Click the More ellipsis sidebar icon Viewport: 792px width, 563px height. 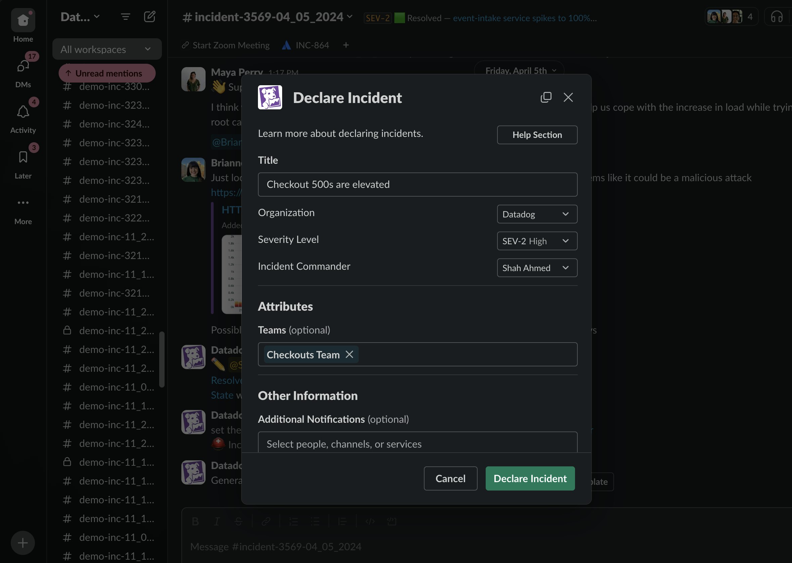coord(23,203)
